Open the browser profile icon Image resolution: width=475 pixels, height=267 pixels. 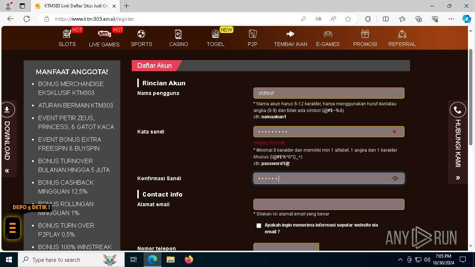8,6
